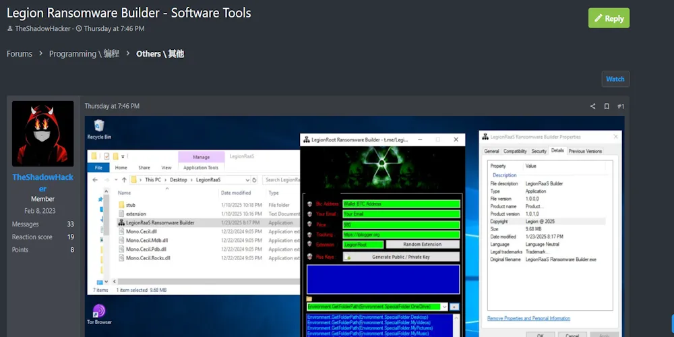Image resolution: width=674 pixels, height=337 pixels.
Task: Click This PC in the Explorer address path
Action: click(152, 180)
